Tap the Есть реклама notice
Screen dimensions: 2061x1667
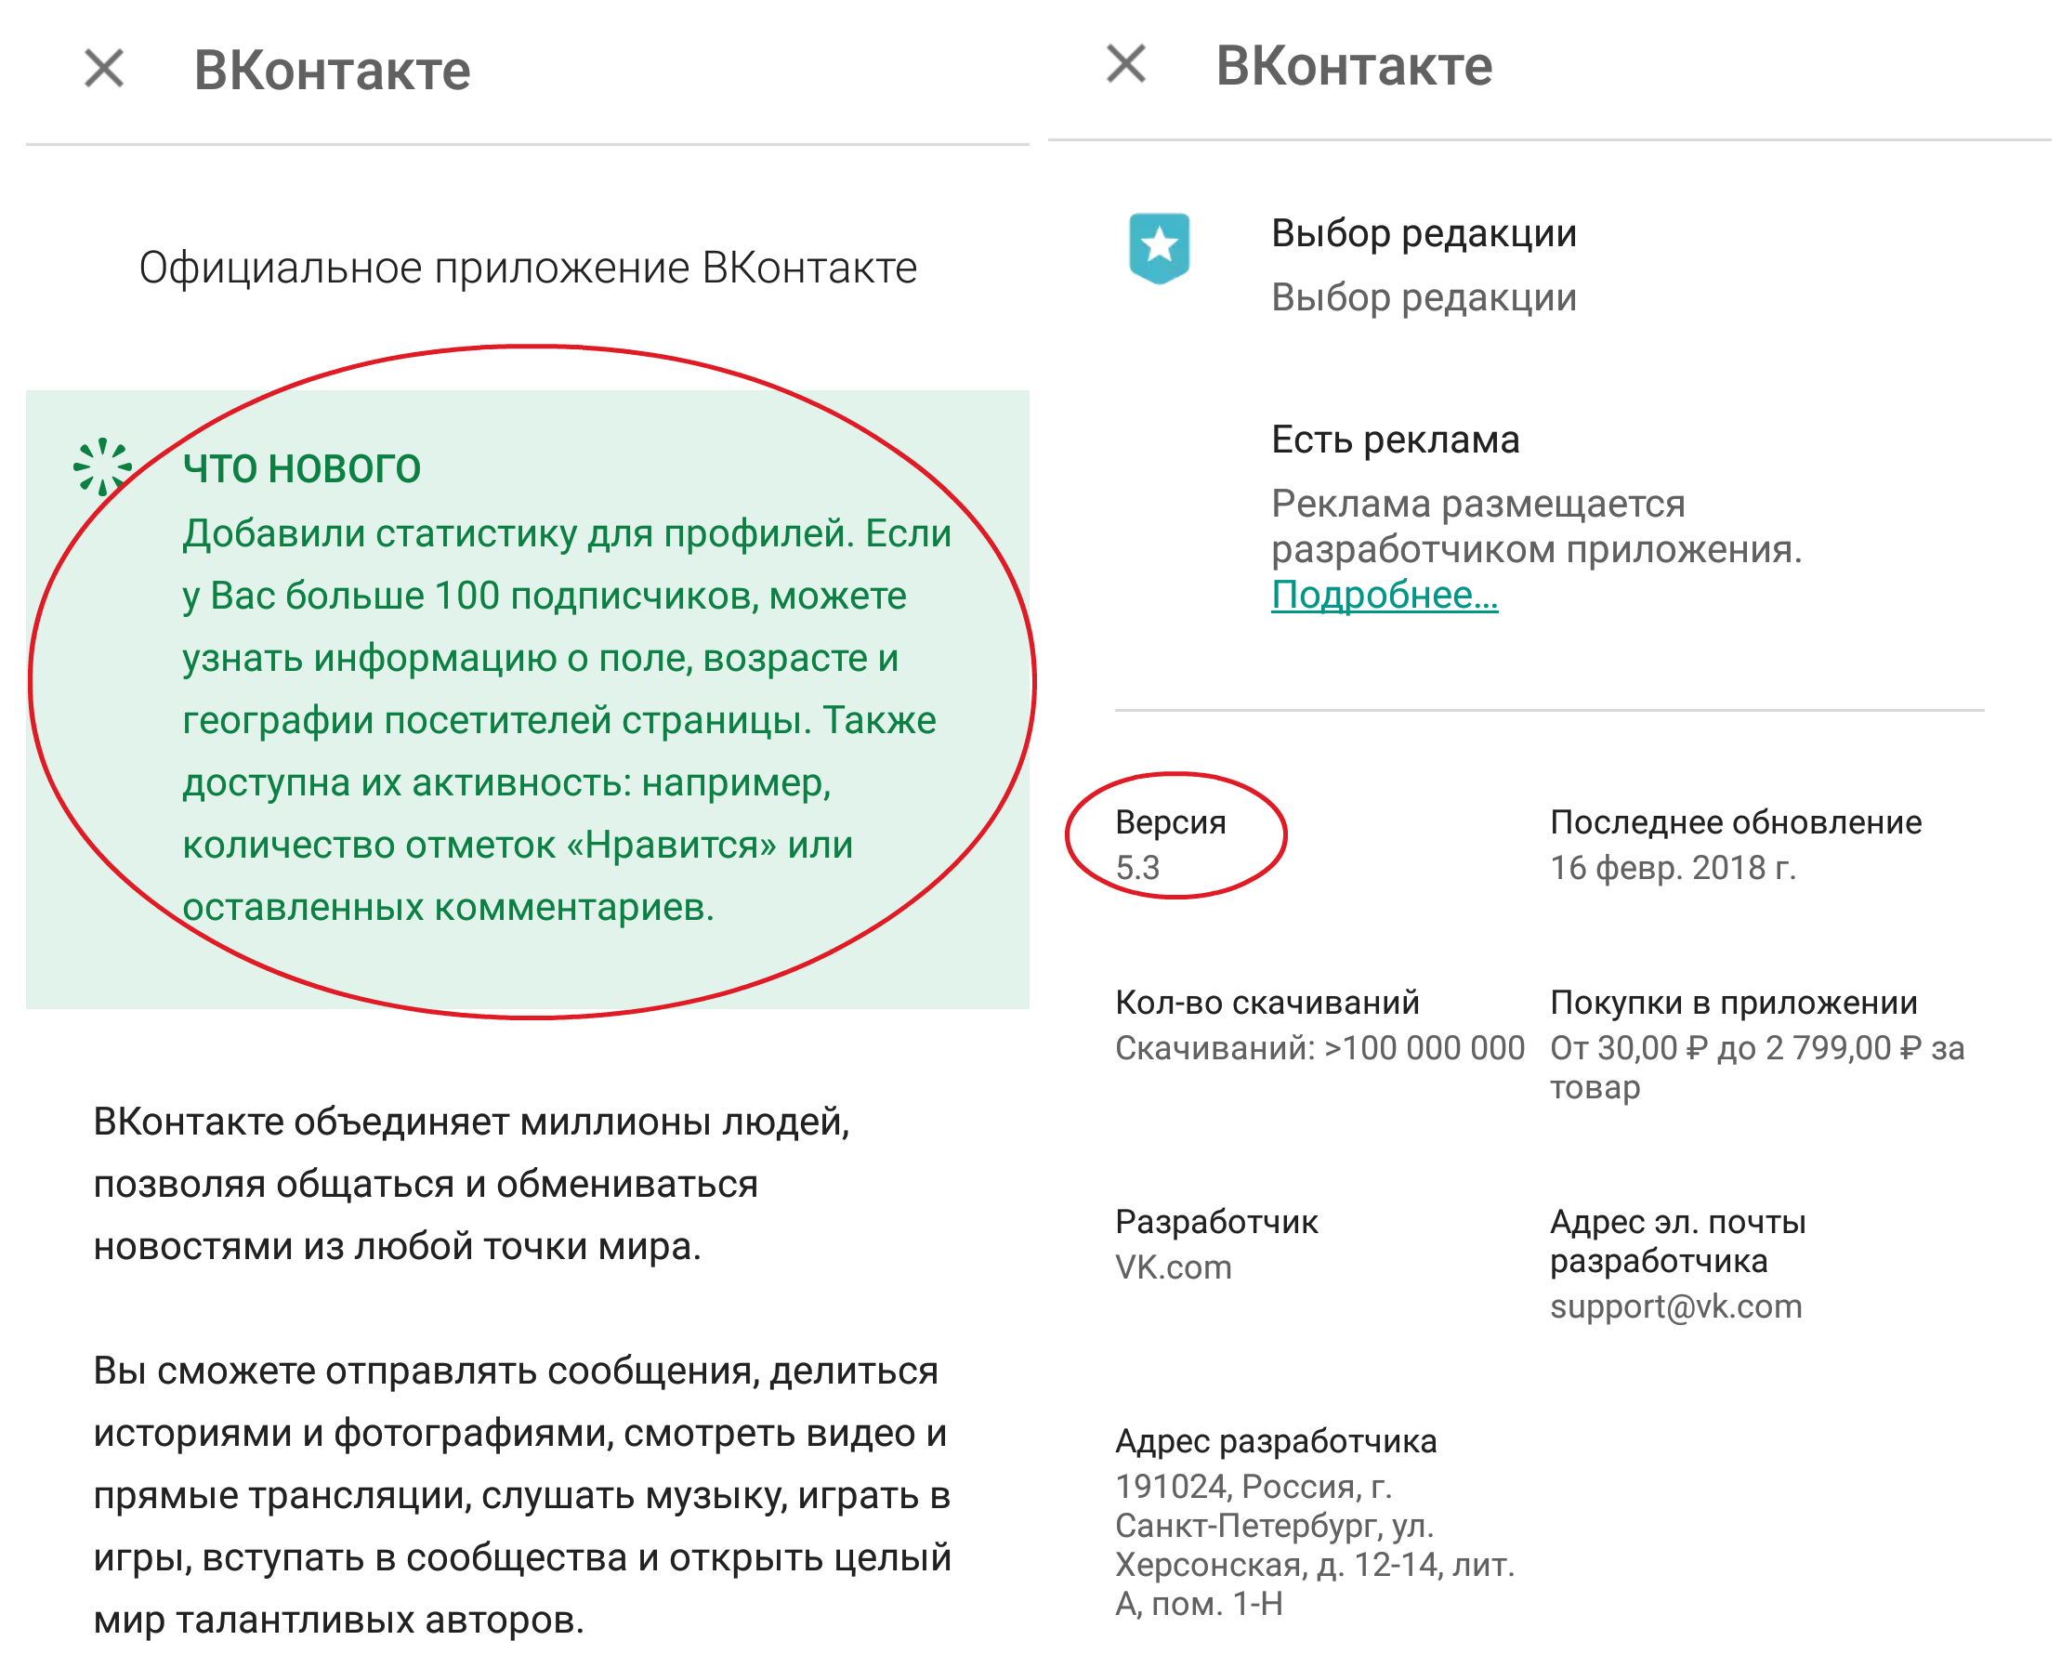tap(1396, 440)
